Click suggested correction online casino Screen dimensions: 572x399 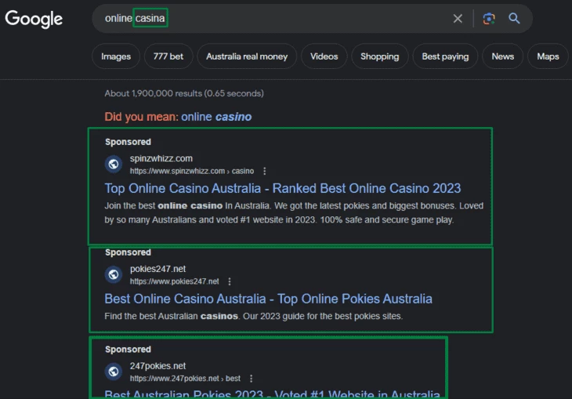[x=216, y=117]
